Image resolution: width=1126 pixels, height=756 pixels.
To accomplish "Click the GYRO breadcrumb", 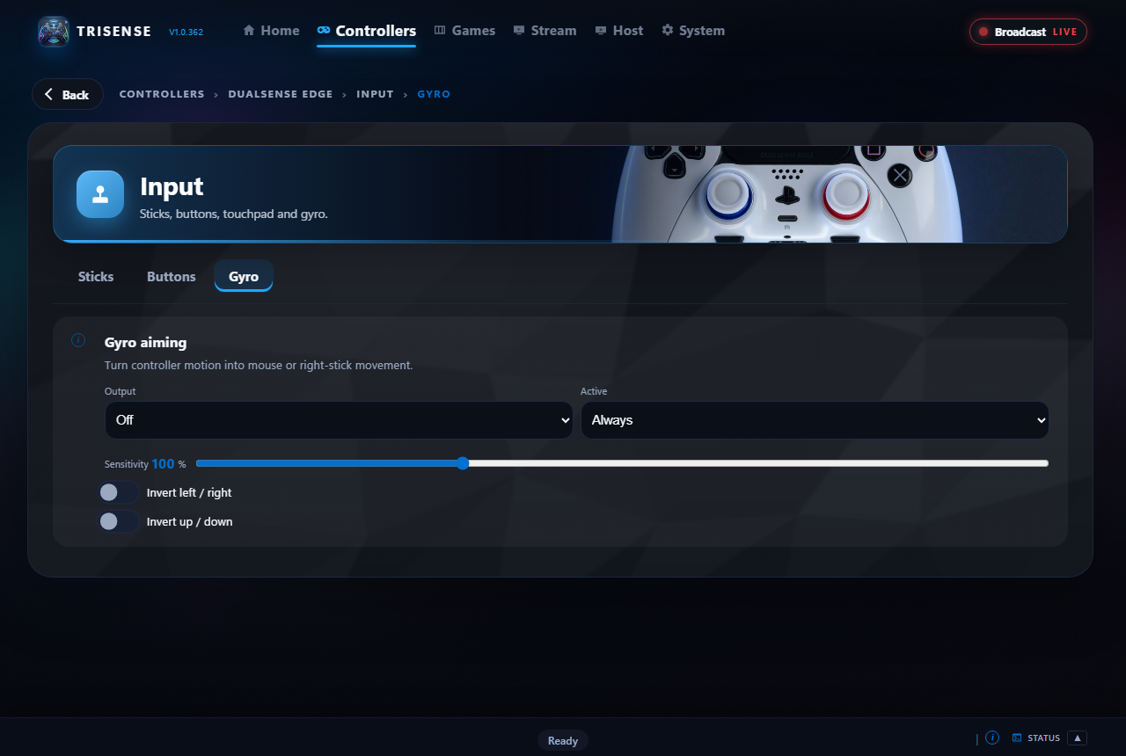I will (434, 94).
